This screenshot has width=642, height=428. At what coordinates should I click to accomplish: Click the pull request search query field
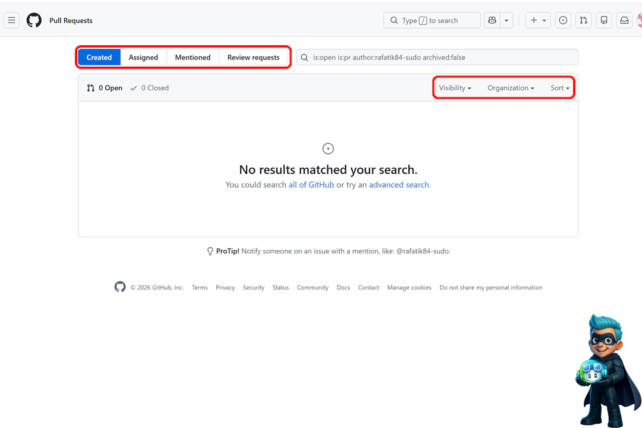[437, 57]
